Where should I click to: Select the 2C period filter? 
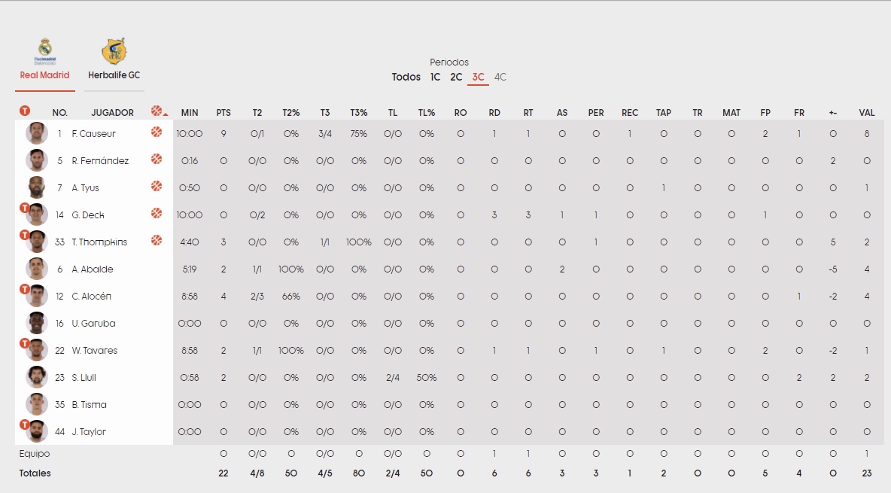coord(456,77)
